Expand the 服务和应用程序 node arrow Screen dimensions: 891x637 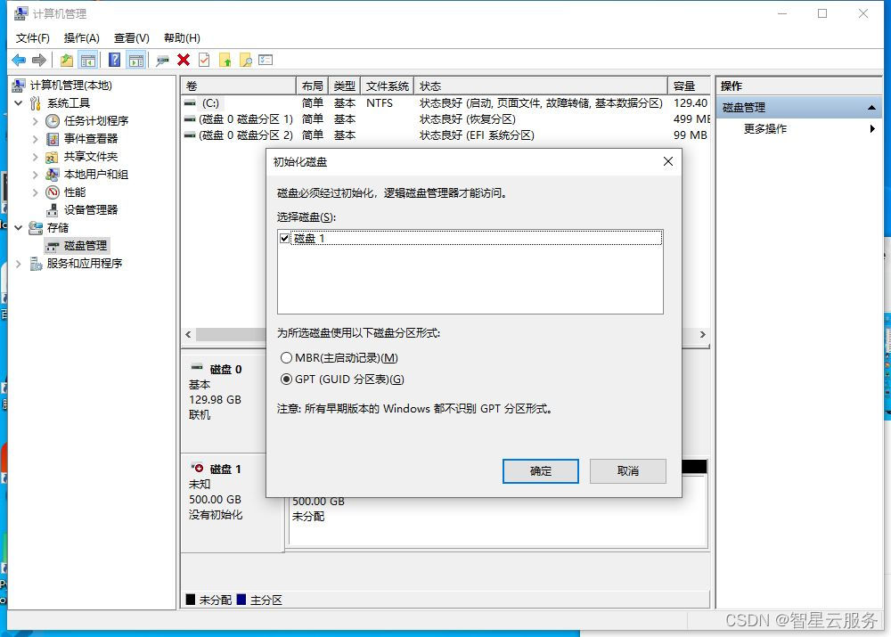[x=19, y=264]
